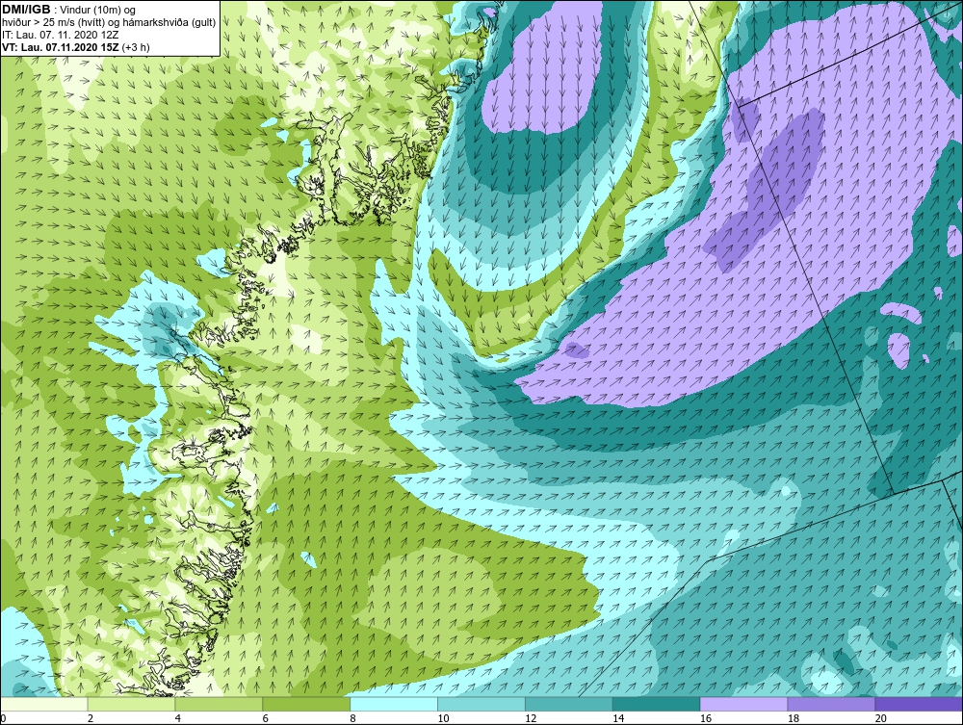
Task: Click the DMI/IGB title text
Action: tap(26, 10)
